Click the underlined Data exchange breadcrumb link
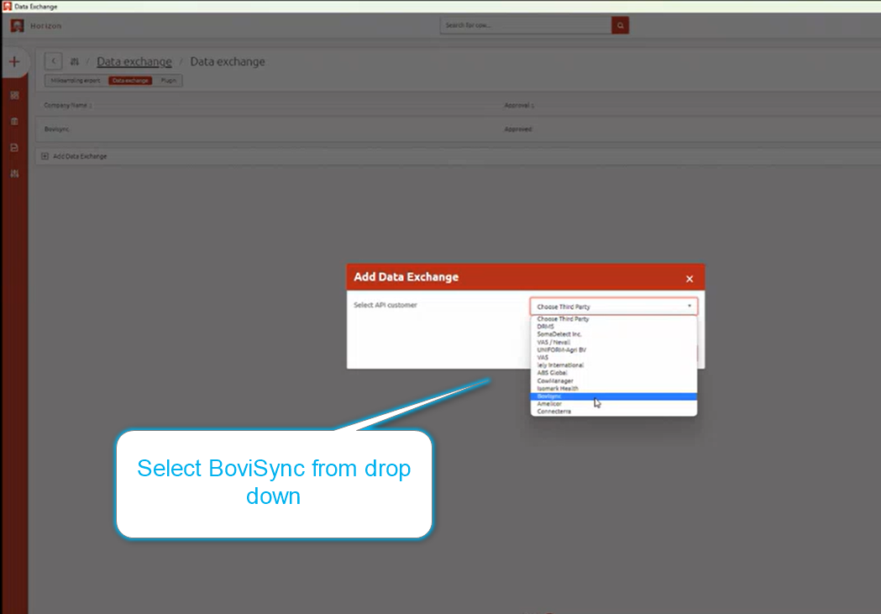The width and height of the screenshot is (881, 614). (x=134, y=62)
